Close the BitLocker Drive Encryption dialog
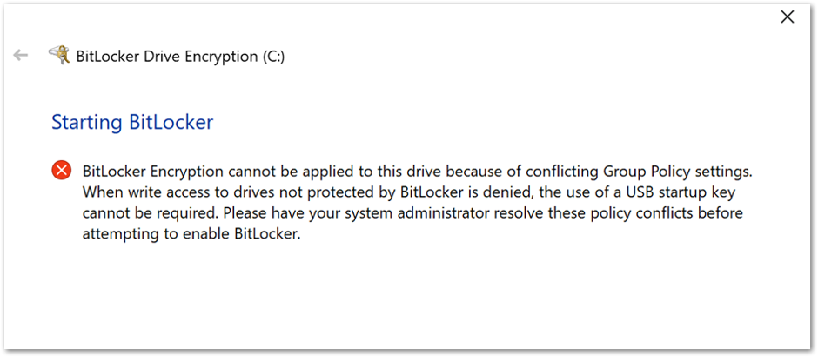Image resolution: width=818 pixels, height=357 pixels. (x=788, y=17)
